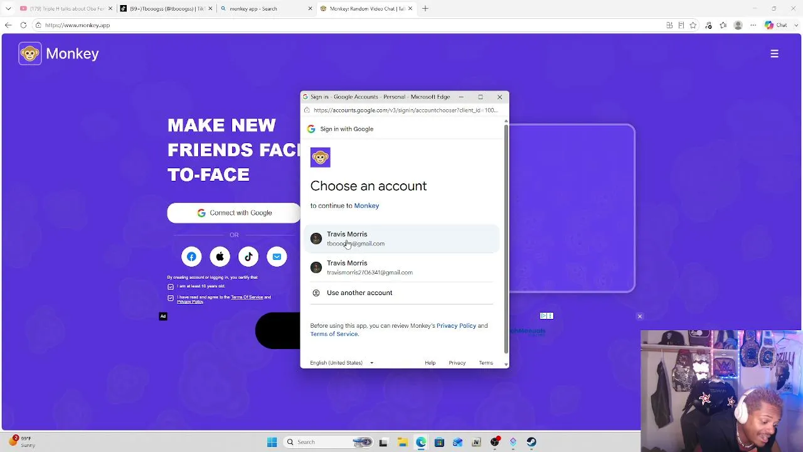Click the Microsoft Edge taskbar icon
Image resolution: width=803 pixels, height=452 pixels.
[x=421, y=443]
